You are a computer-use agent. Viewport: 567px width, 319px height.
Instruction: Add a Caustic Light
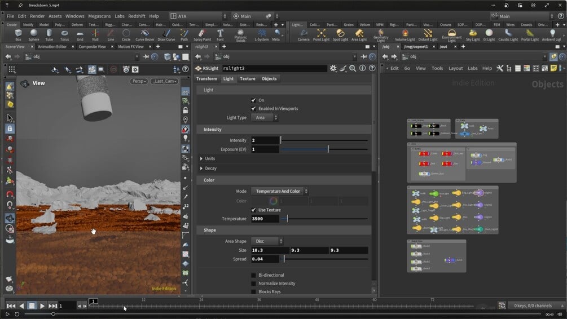pos(508,35)
